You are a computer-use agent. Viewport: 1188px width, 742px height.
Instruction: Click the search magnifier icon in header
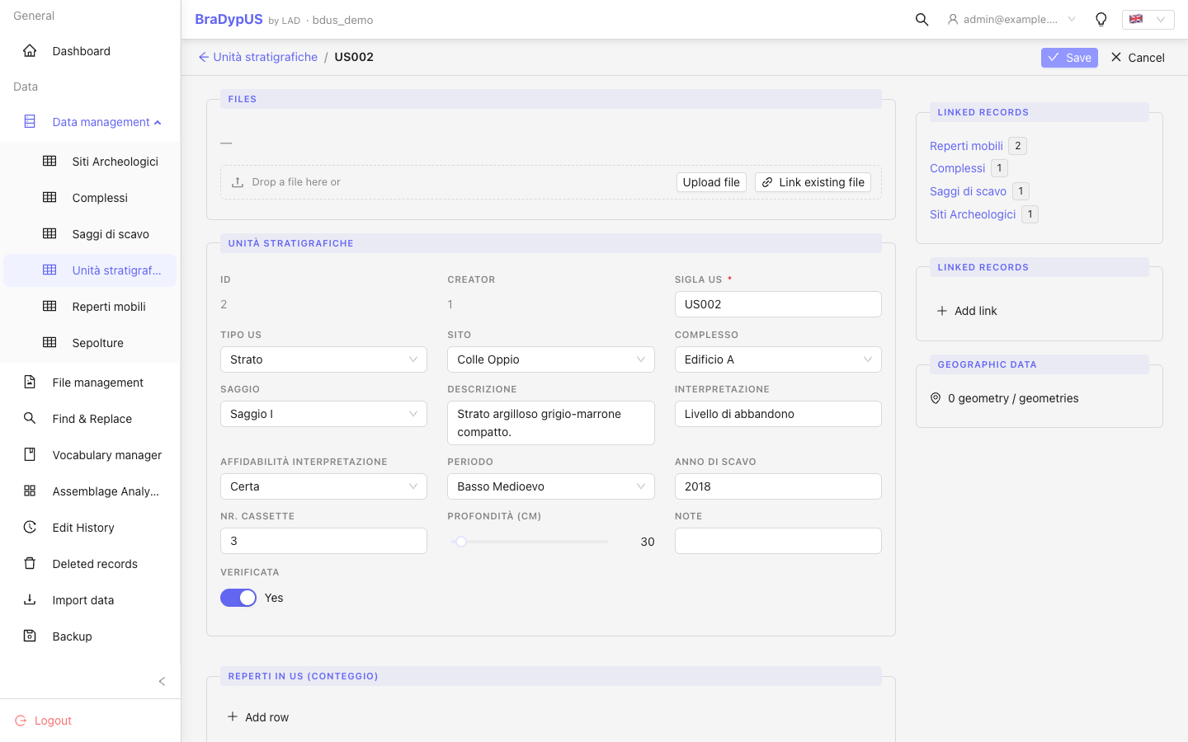(922, 19)
